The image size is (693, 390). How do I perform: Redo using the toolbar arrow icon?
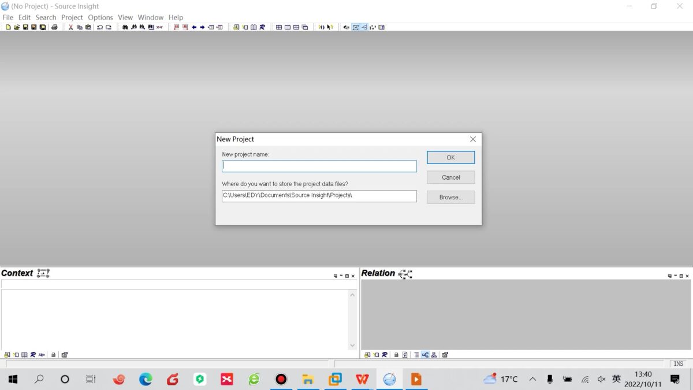[109, 27]
